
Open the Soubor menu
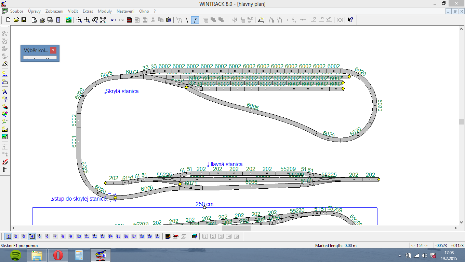[17, 11]
